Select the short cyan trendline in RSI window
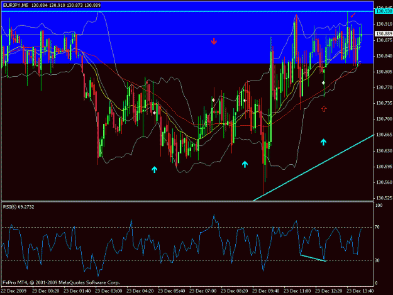This screenshot has width=393, height=295. pyautogui.click(x=313, y=258)
